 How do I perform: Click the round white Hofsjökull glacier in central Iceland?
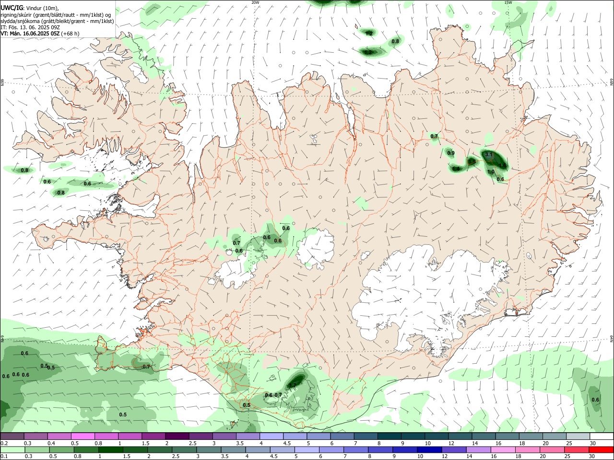(x=316, y=248)
